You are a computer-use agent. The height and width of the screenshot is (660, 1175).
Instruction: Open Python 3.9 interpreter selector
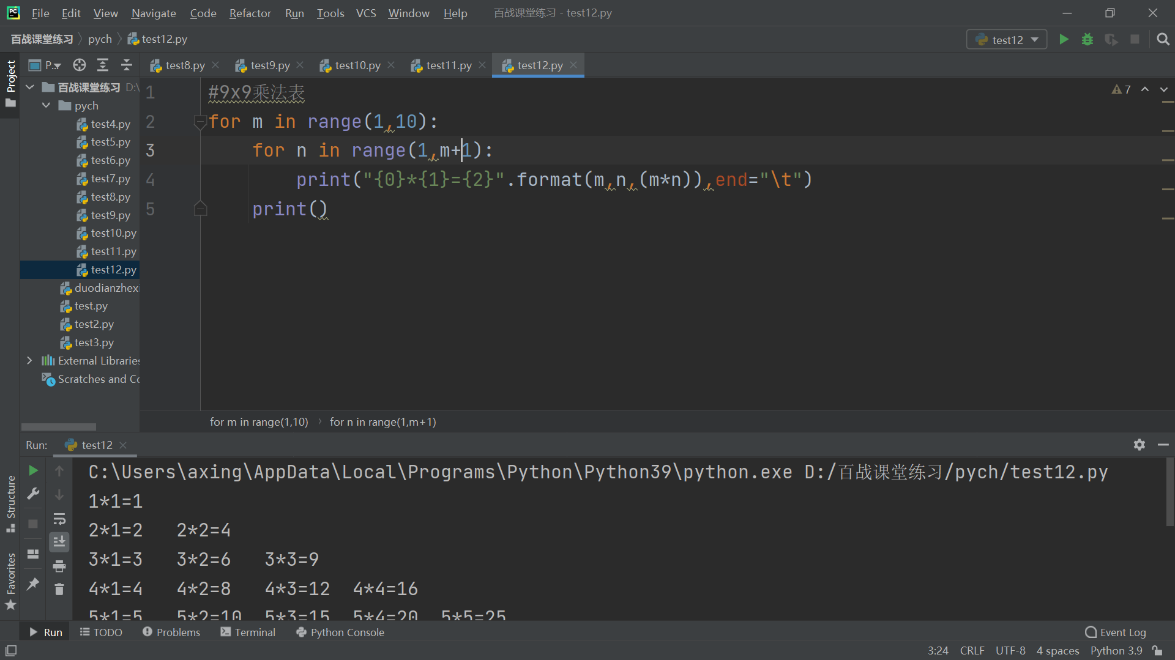click(1116, 651)
